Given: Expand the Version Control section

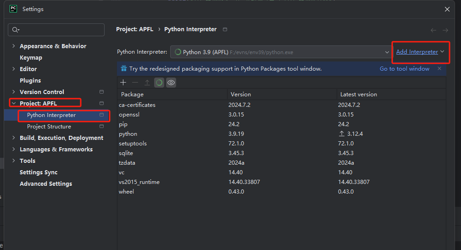Looking at the screenshot, I should coord(13,92).
